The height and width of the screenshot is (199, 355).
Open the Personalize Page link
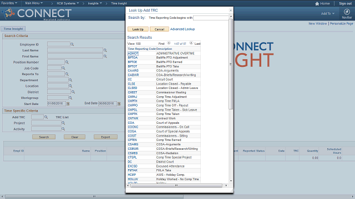tap(341, 23)
